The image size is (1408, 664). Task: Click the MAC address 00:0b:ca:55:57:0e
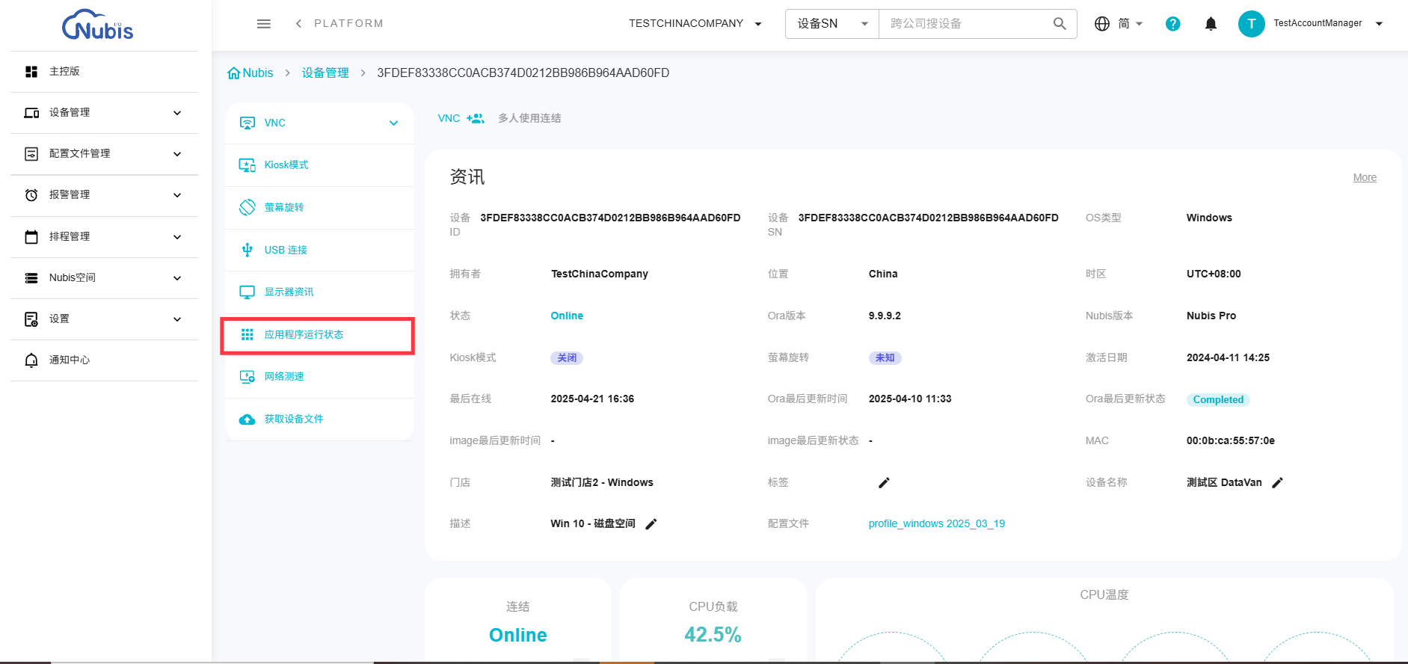click(x=1231, y=441)
